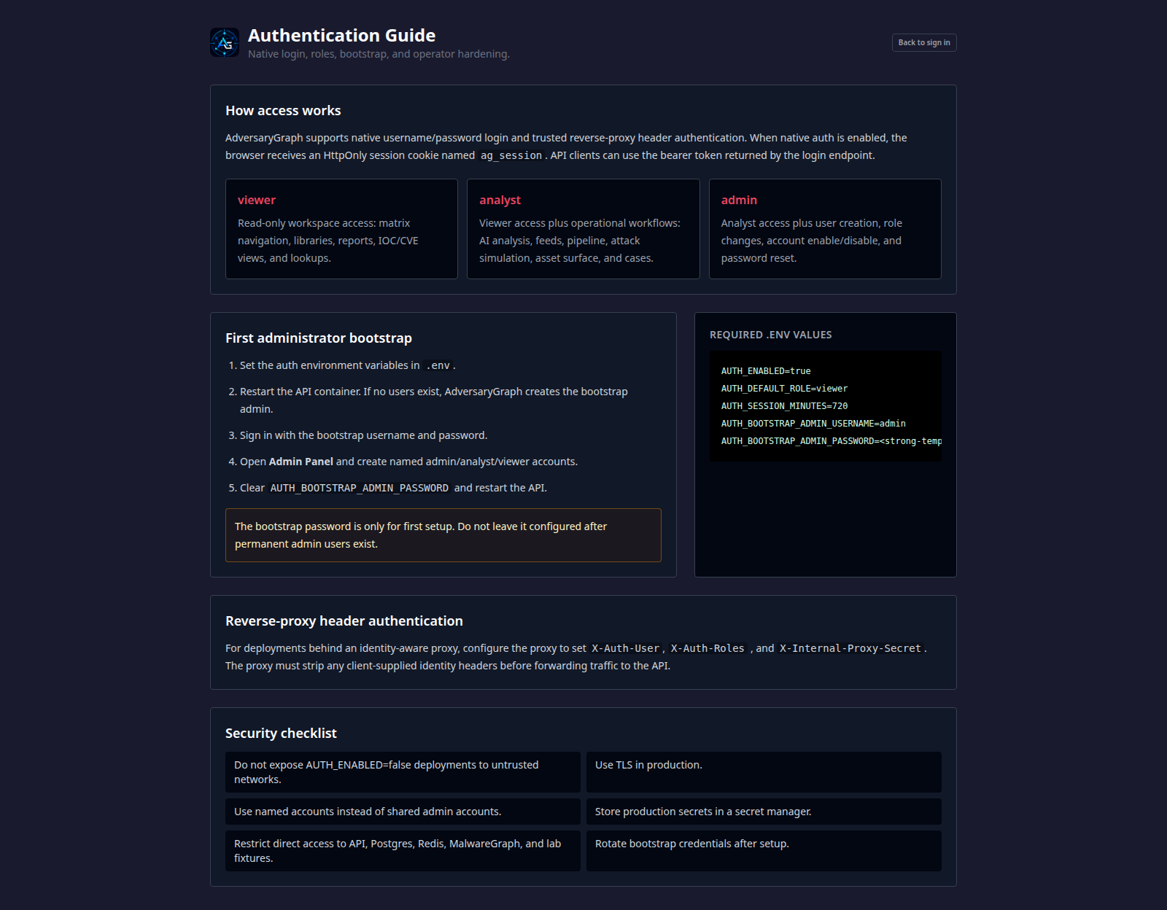Image resolution: width=1167 pixels, height=910 pixels.
Task: Click 'AUTH_BOOTSTRAP_ADMIN_PASSWORD' code in step 5
Action: [x=360, y=488]
